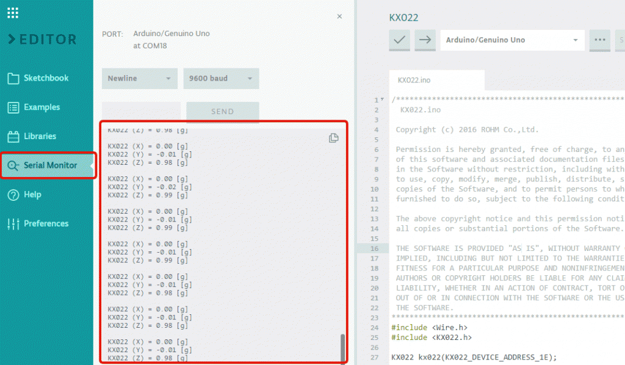Click the Help question mark icon
This screenshot has height=365, width=625.
click(x=13, y=195)
